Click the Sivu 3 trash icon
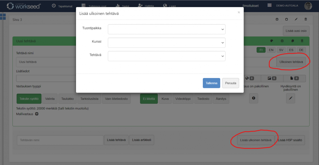 pyautogui.click(x=306, y=20)
